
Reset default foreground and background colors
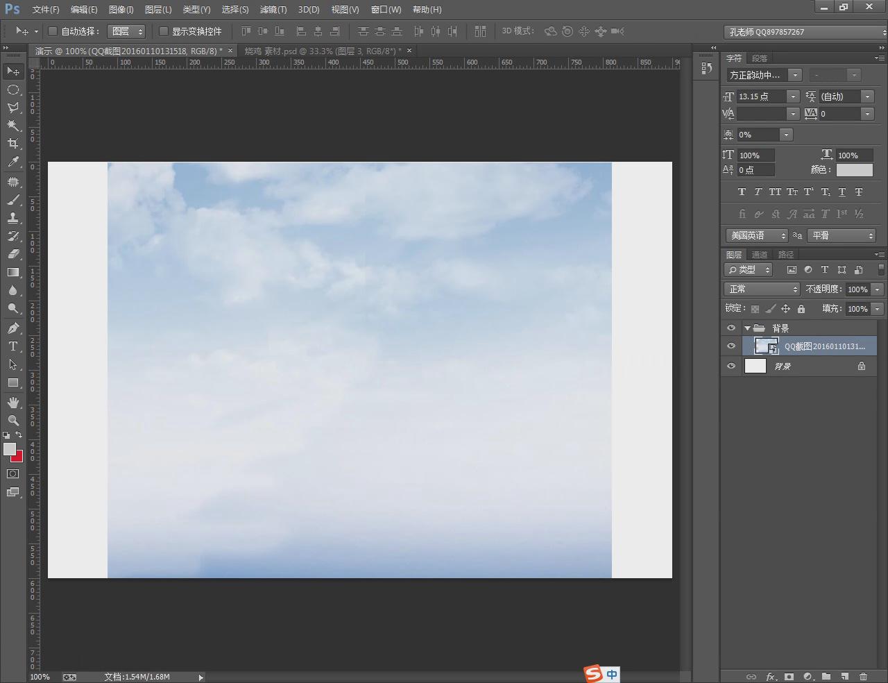click(7, 435)
